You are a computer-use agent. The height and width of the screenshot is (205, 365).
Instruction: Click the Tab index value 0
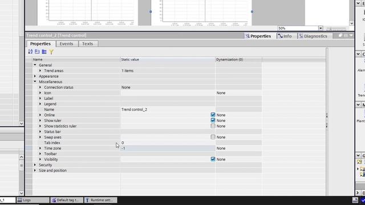[168, 143]
